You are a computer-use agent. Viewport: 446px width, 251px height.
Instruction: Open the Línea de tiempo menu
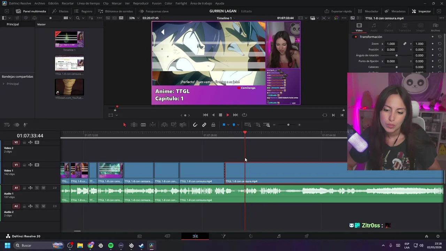(88, 3)
